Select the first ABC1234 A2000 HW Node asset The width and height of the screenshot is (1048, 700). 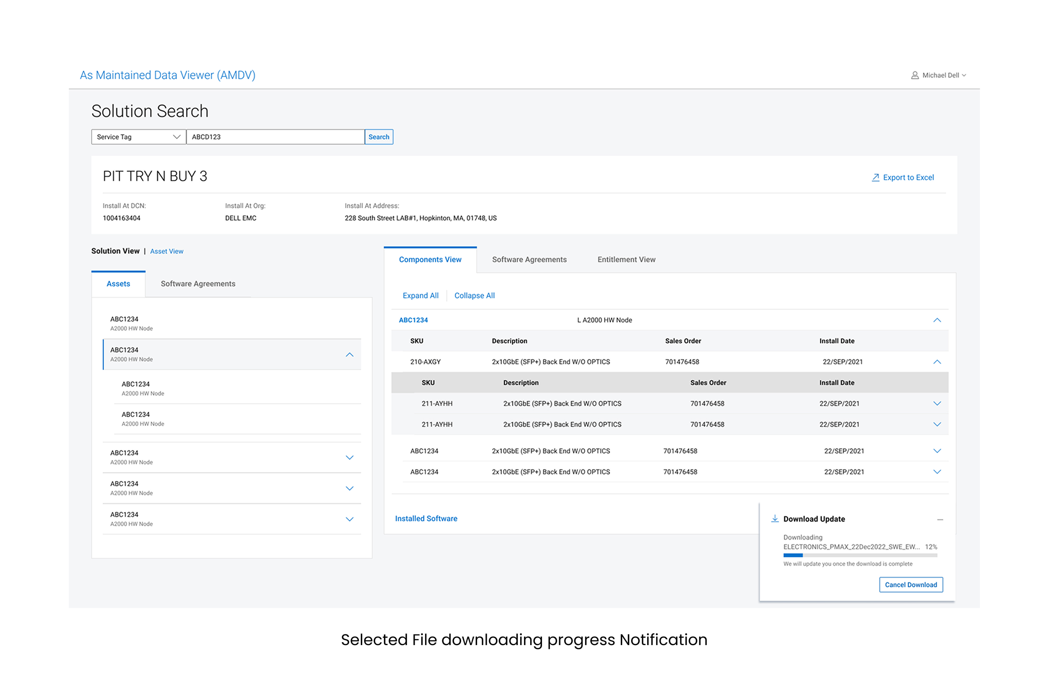[232, 324]
